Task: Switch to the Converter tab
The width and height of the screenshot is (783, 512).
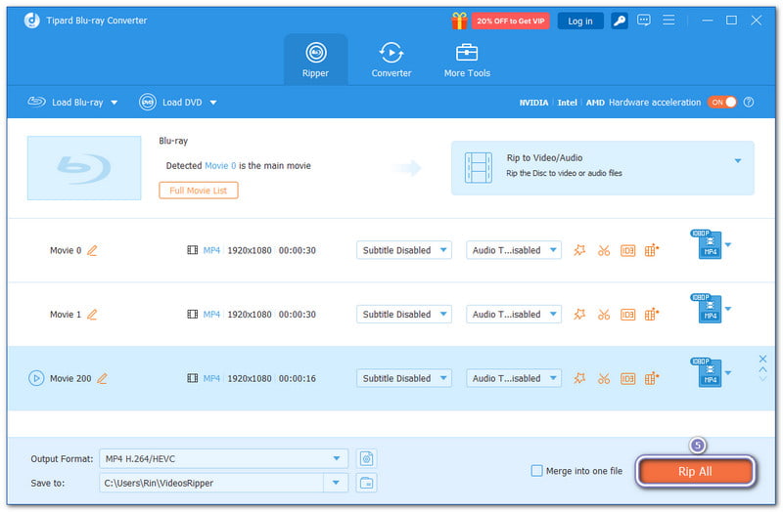Action: coord(391,59)
